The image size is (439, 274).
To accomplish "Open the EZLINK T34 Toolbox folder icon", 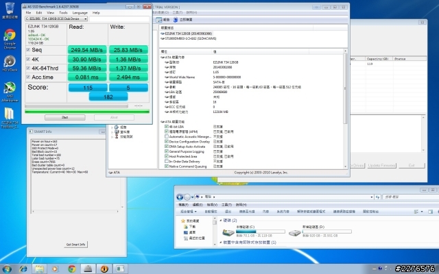I will coord(9,114).
